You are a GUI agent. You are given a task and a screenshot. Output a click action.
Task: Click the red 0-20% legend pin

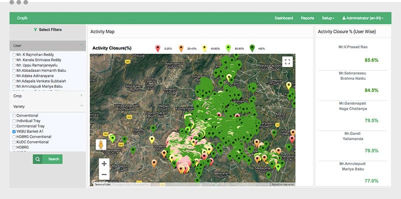click(x=158, y=48)
